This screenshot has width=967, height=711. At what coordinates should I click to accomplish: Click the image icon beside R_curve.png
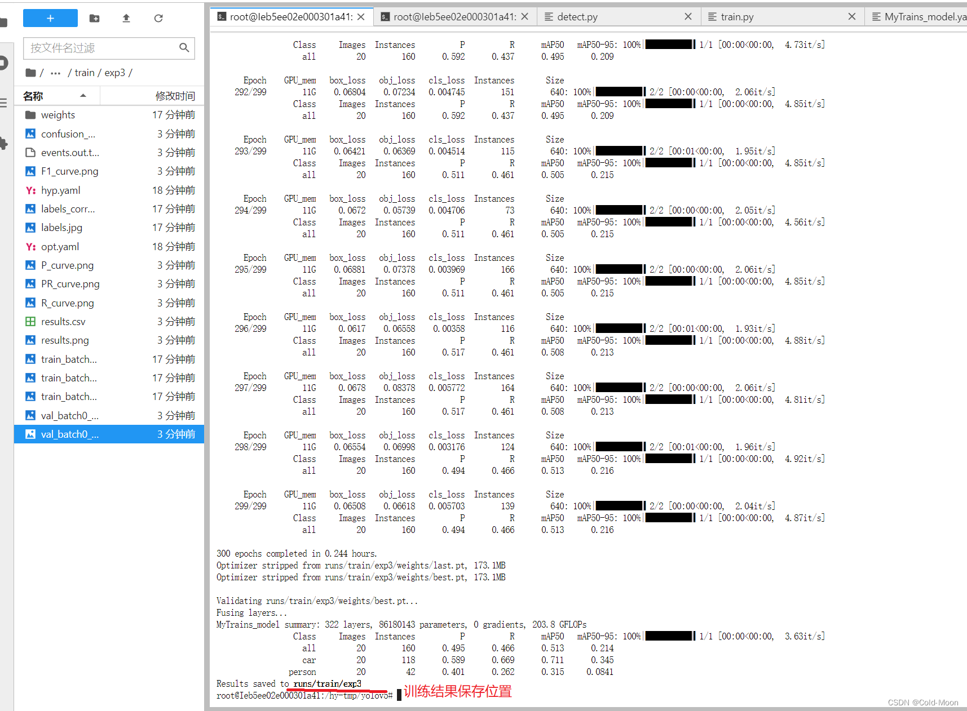click(x=30, y=303)
